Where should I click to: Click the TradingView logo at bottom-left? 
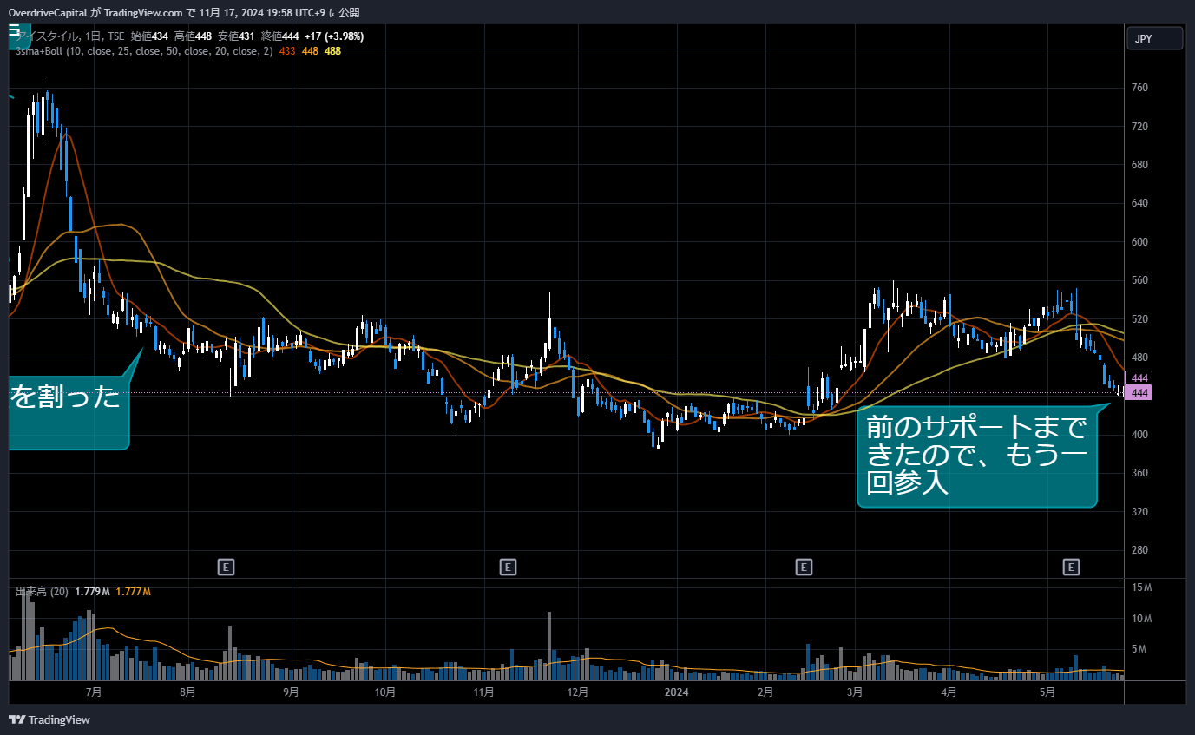49,719
